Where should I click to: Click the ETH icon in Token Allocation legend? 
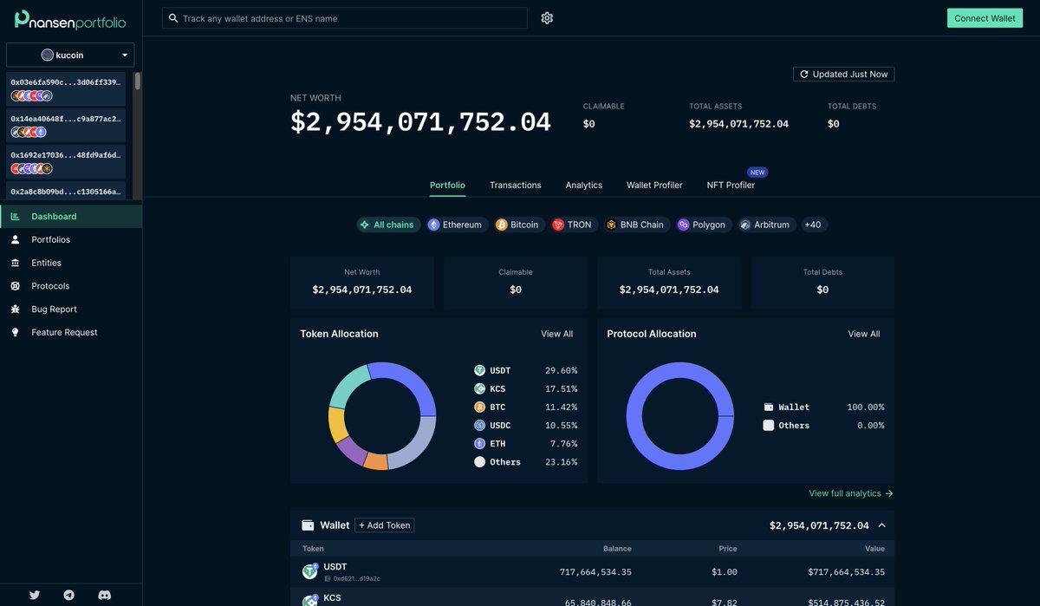[x=479, y=443]
